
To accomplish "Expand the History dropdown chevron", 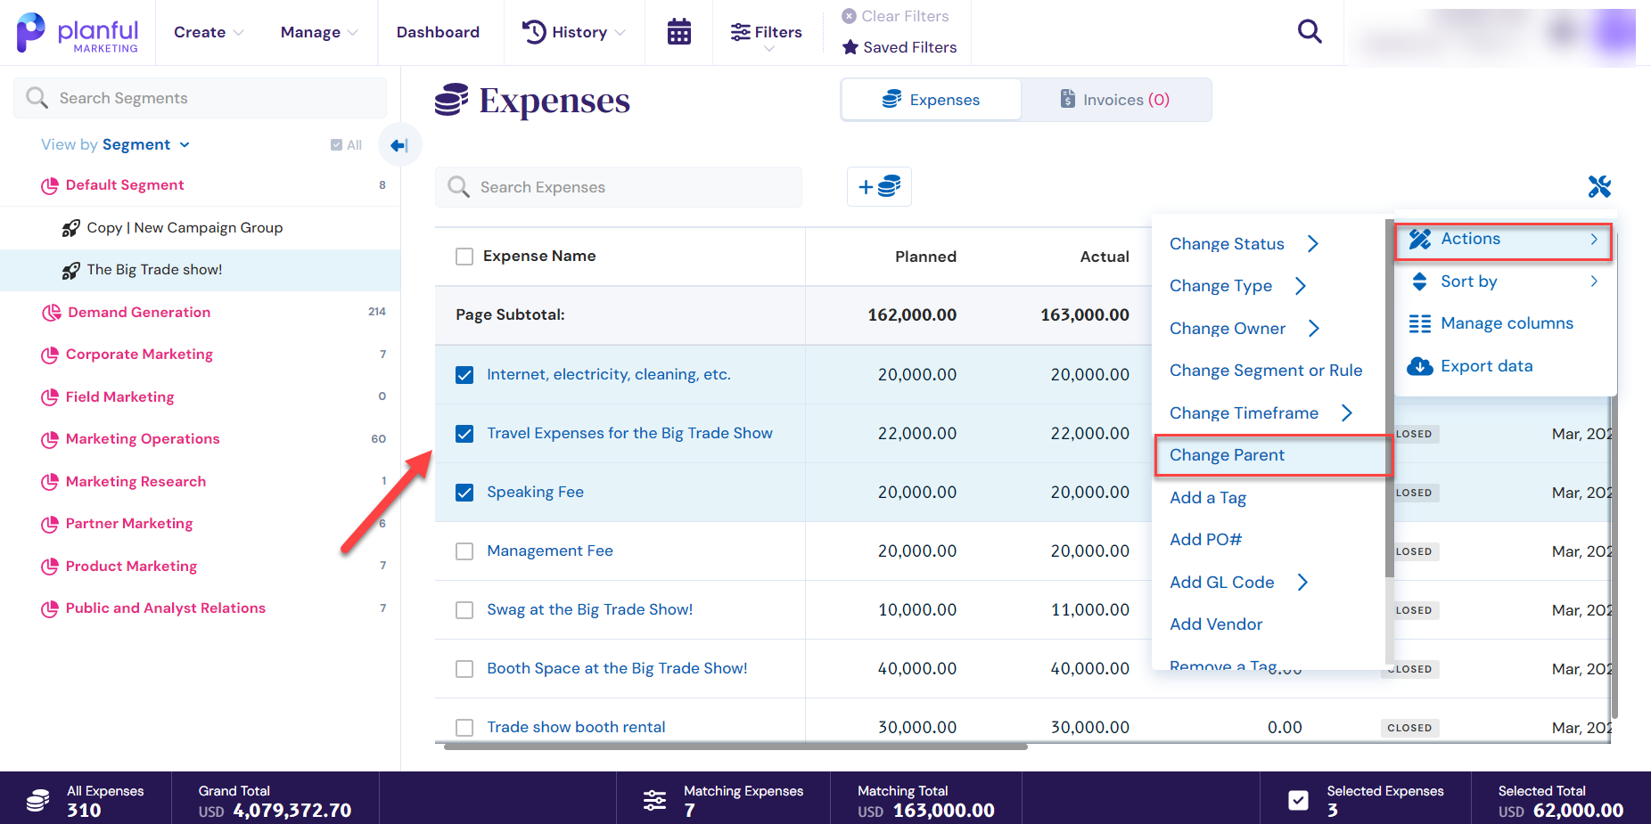I will click(620, 32).
